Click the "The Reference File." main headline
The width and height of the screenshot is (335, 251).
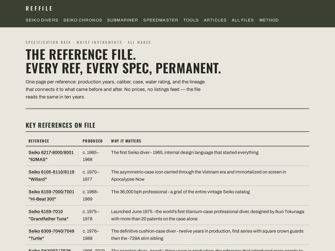coord(123,61)
